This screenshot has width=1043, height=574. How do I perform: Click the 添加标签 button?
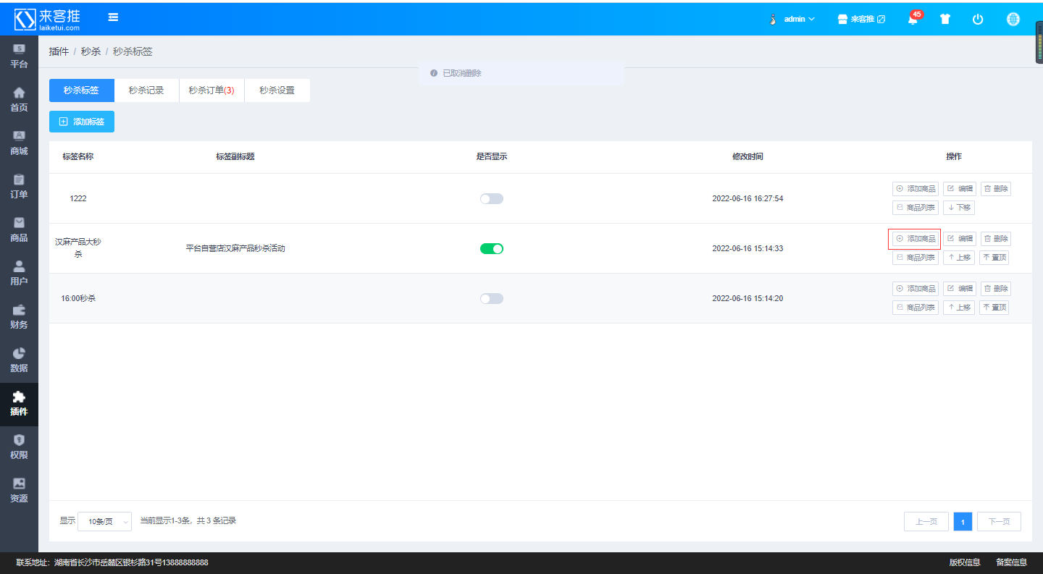click(x=82, y=122)
